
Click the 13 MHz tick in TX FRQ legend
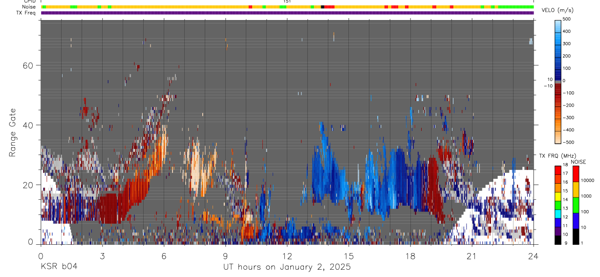click(566, 208)
